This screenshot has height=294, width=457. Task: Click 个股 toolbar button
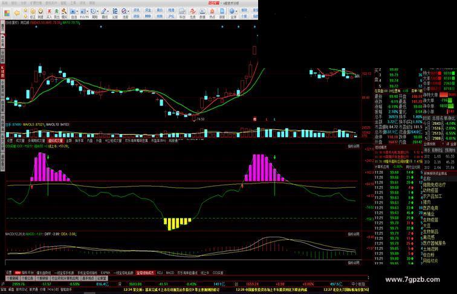(x=244, y=16)
